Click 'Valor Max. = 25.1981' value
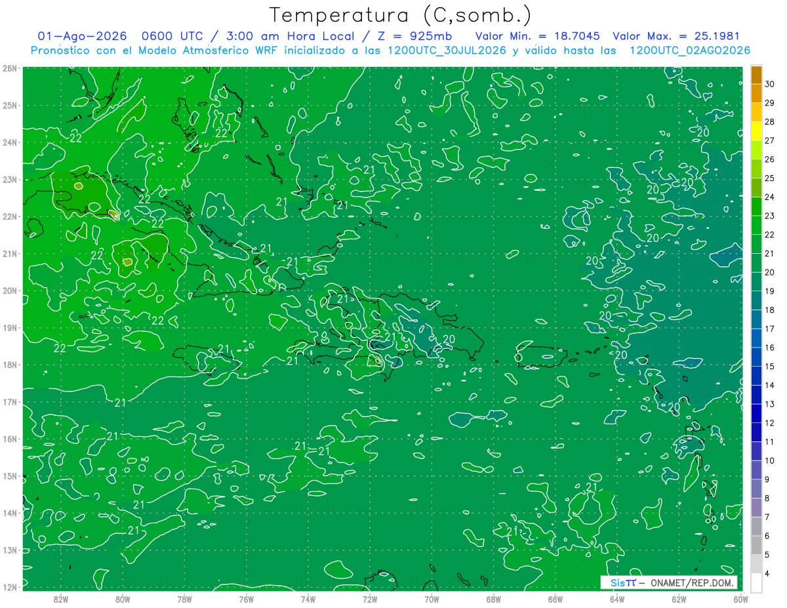 [676, 36]
